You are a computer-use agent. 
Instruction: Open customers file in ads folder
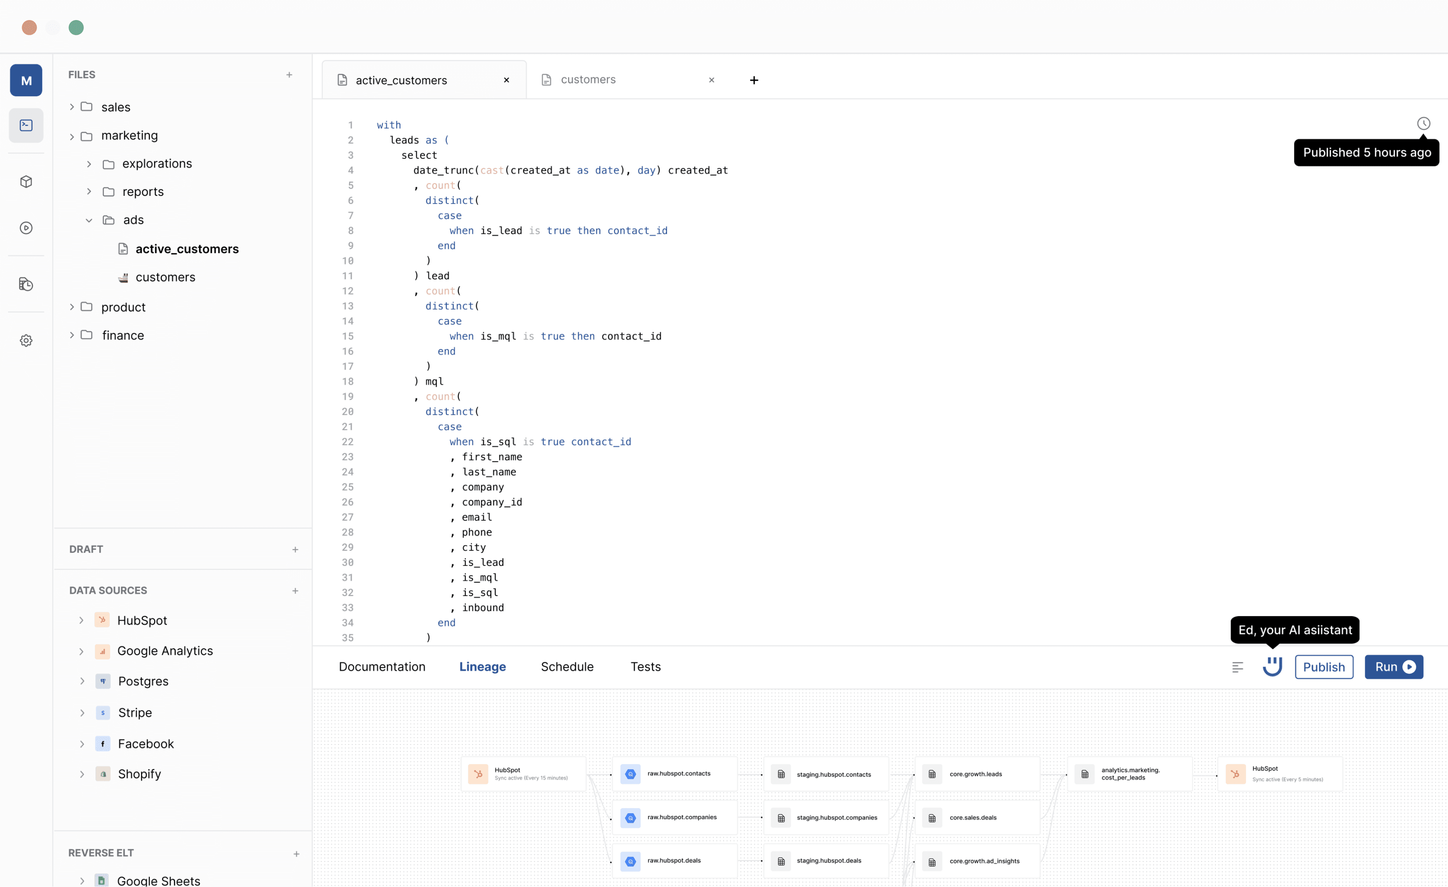point(156,277)
